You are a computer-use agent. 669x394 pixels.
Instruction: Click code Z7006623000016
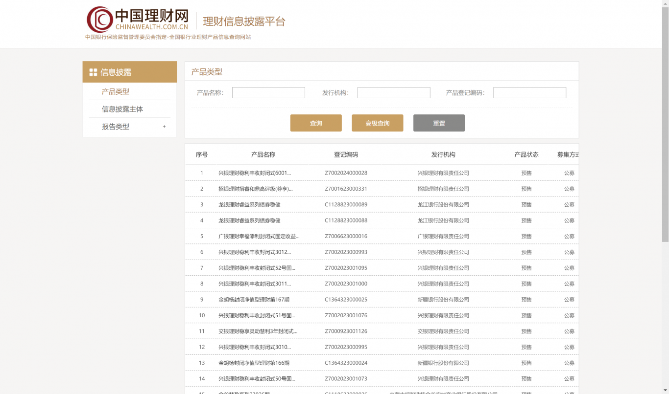tap(346, 236)
